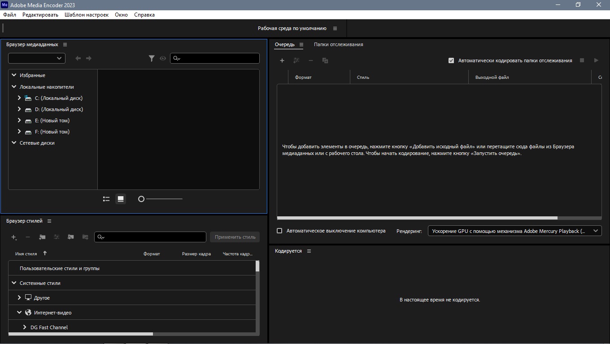This screenshot has width=610, height=344.
Task: Click the new style plus icon in Браузер стилей
Action: (x=14, y=237)
